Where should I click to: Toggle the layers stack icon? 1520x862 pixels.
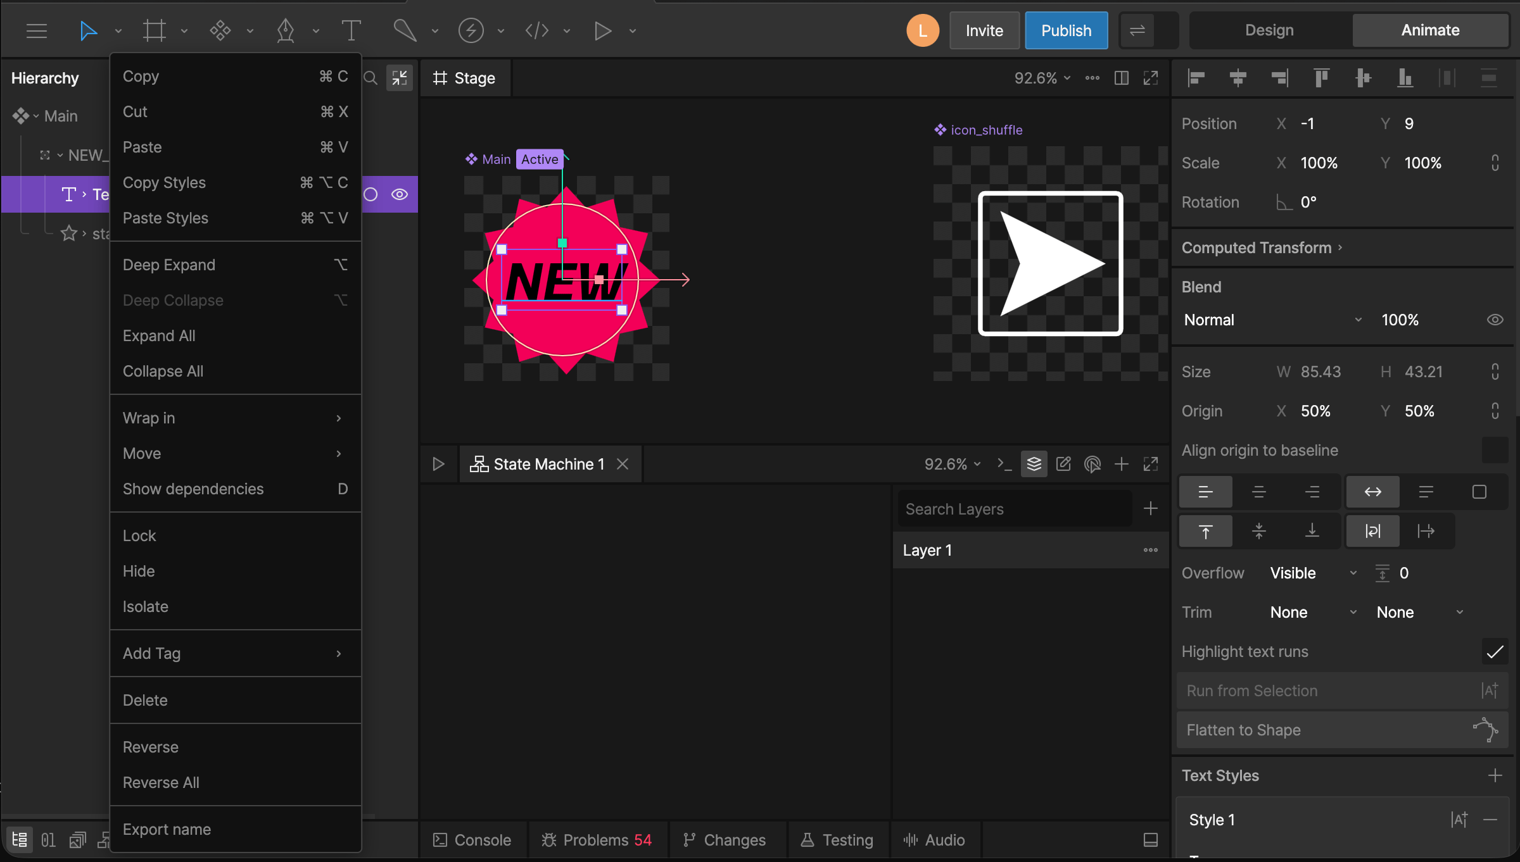[1034, 464]
